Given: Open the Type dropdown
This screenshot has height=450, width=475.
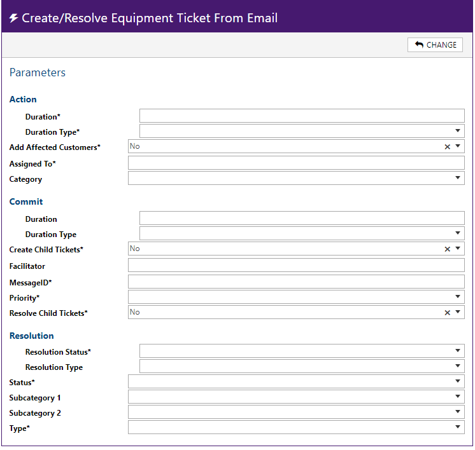Looking at the screenshot, I should [x=296, y=427].
